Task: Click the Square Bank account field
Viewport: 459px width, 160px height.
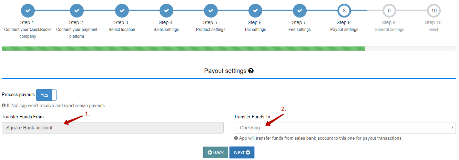Action: click(113, 128)
